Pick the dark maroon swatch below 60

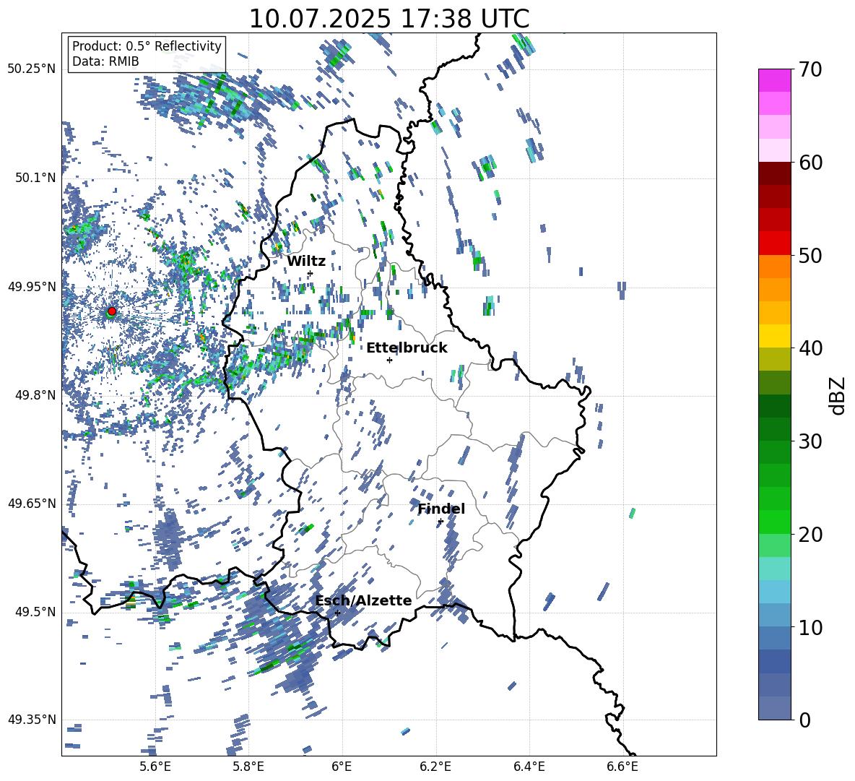coord(775,173)
